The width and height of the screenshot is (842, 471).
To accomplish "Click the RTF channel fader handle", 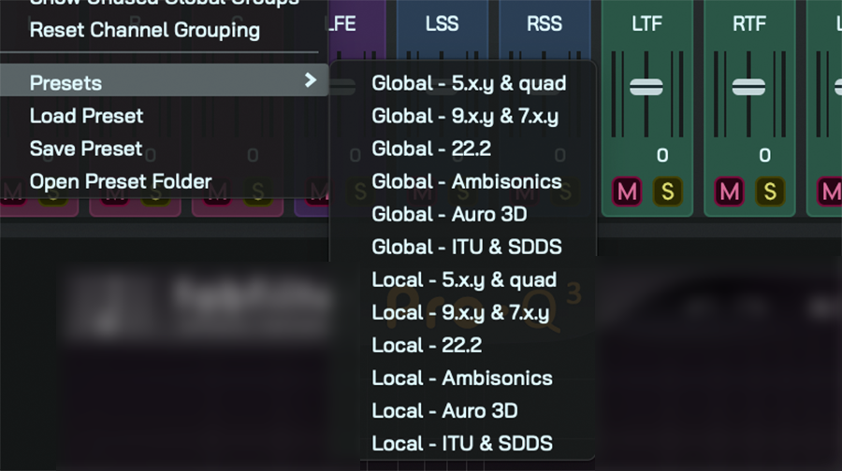I will (x=748, y=87).
